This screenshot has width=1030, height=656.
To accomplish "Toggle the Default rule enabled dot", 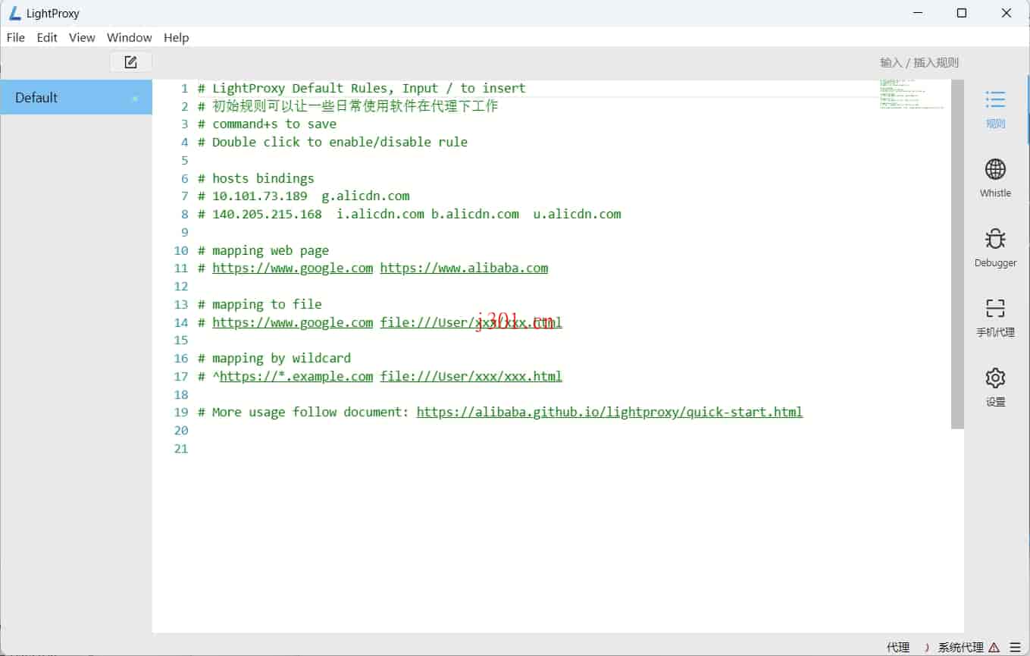I will tap(135, 99).
